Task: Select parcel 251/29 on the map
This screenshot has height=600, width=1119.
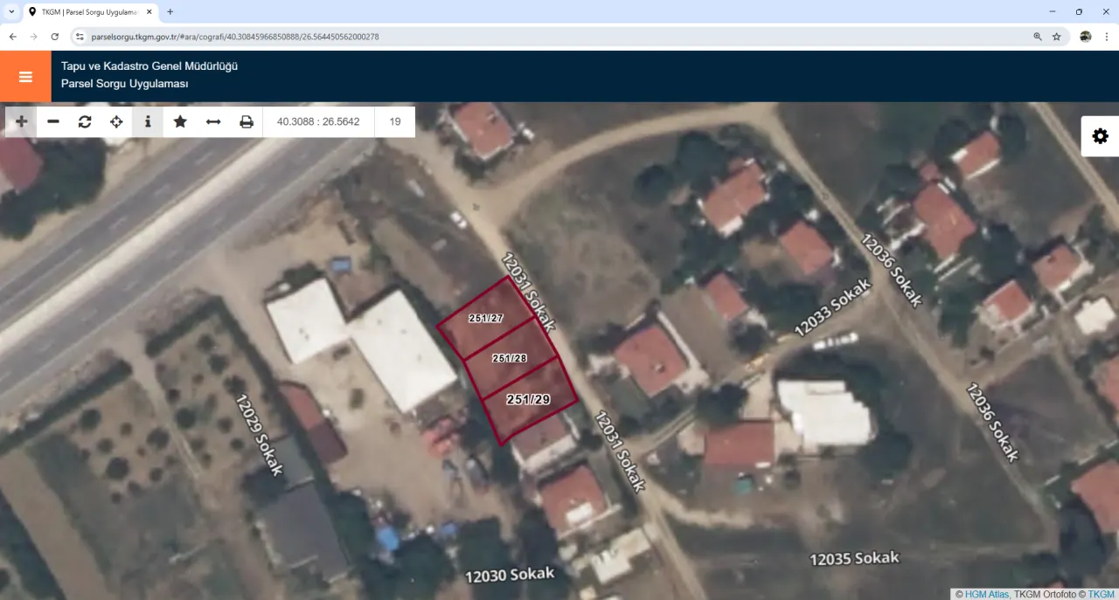Action: coord(528,400)
